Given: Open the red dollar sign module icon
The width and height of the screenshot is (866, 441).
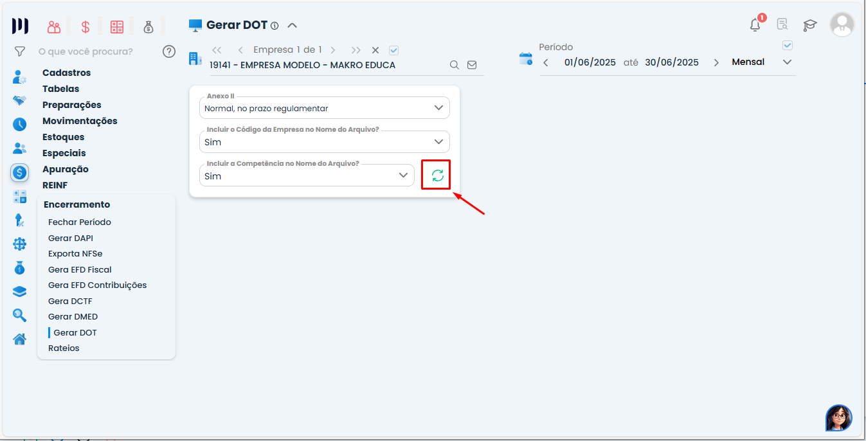Looking at the screenshot, I should click(85, 26).
